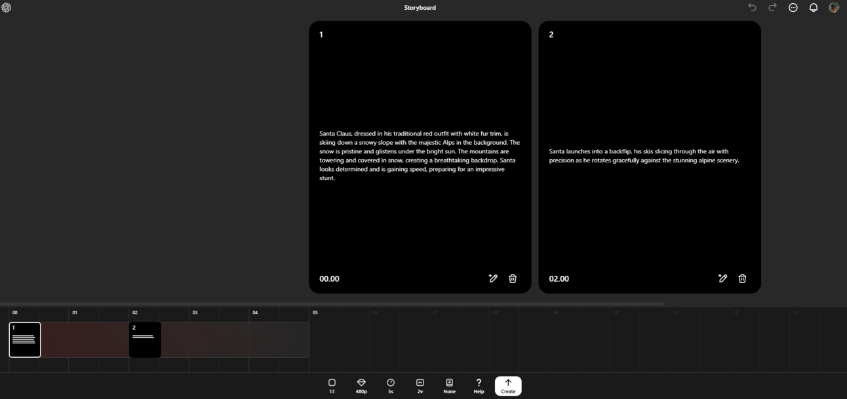Open the 1:1 aspect ratio selector
Viewport: 847px width, 399px height.
click(332, 386)
